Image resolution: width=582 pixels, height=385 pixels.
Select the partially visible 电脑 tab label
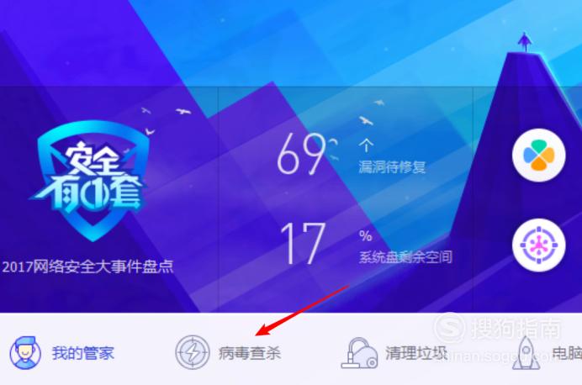coord(567,353)
